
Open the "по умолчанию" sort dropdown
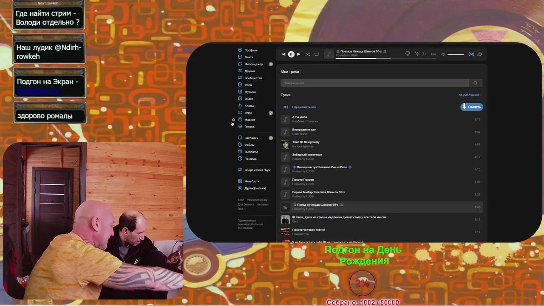pos(470,95)
